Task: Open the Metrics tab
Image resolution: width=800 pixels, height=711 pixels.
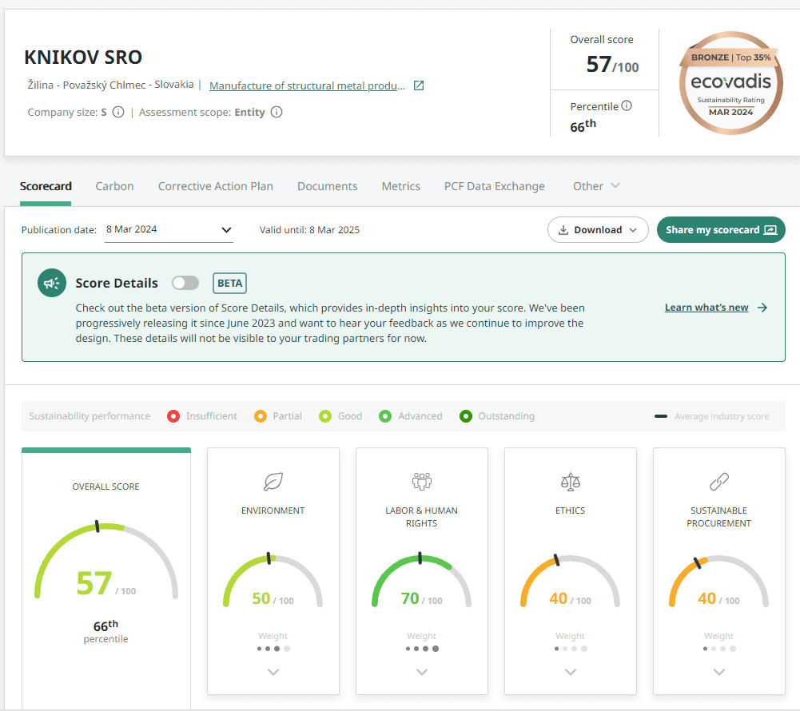Action: (x=400, y=186)
